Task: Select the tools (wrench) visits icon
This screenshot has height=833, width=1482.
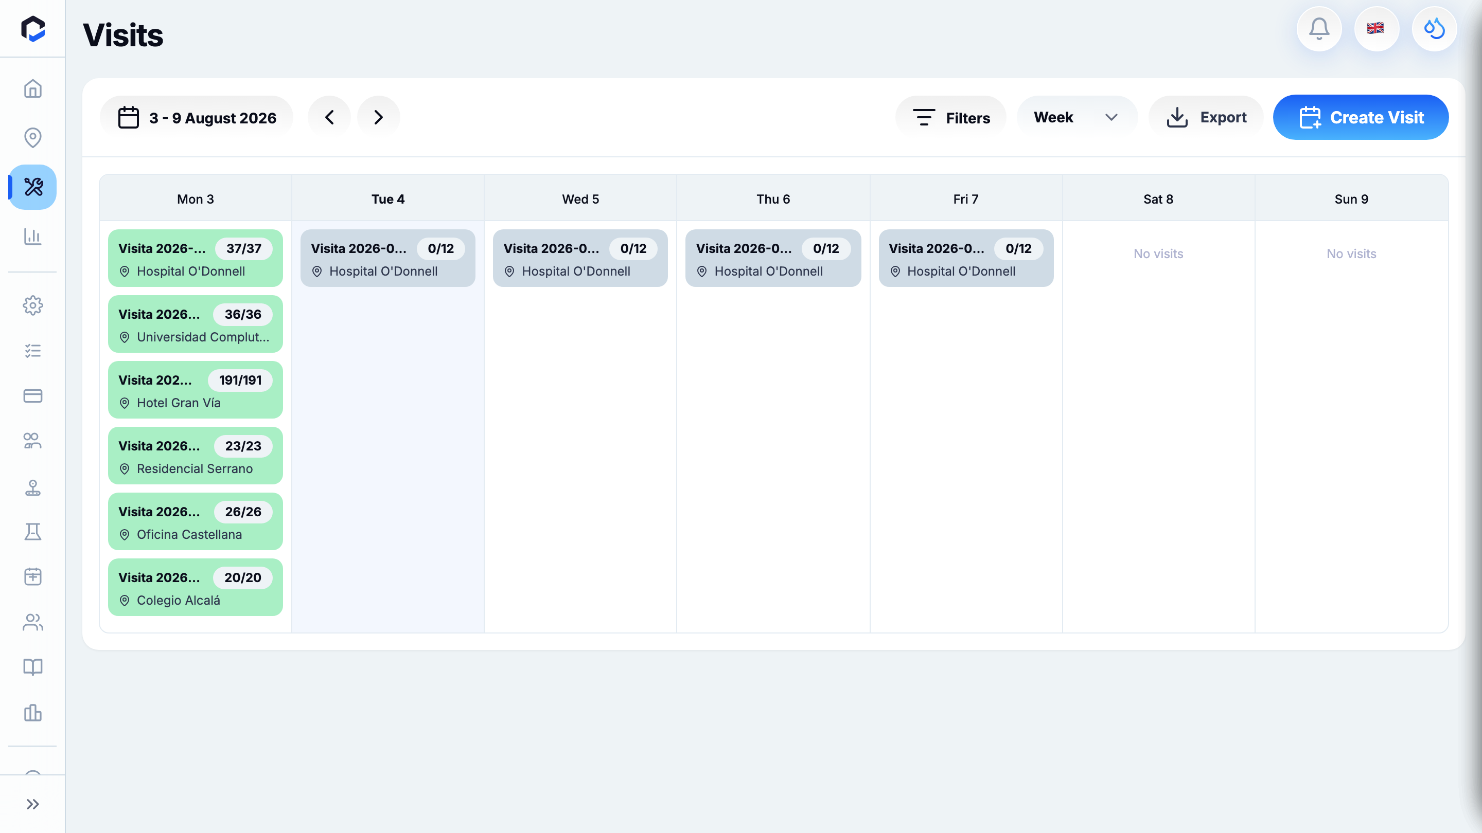Action: 33,187
